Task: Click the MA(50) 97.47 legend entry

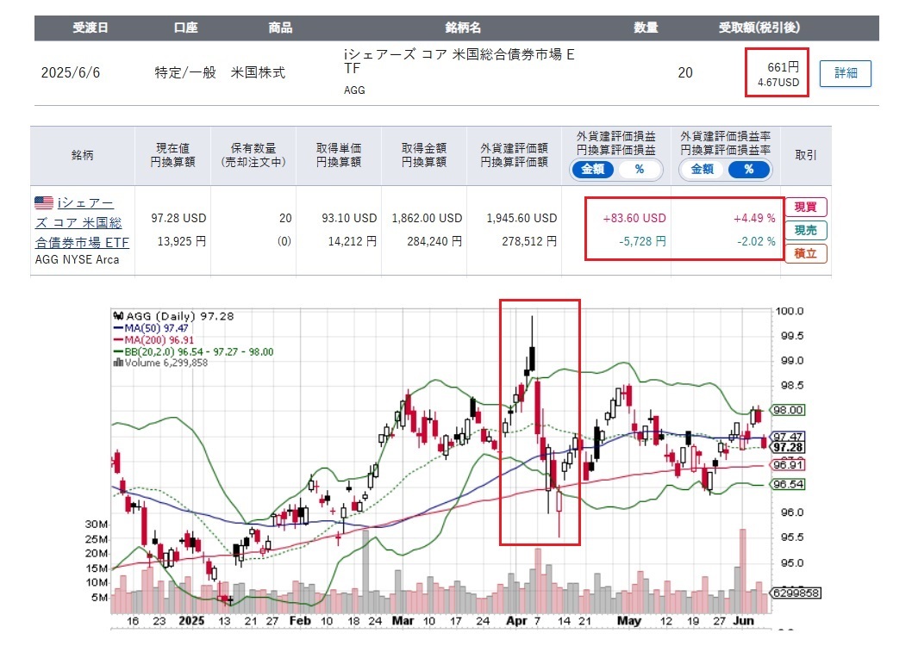Action: pyautogui.click(x=151, y=329)
